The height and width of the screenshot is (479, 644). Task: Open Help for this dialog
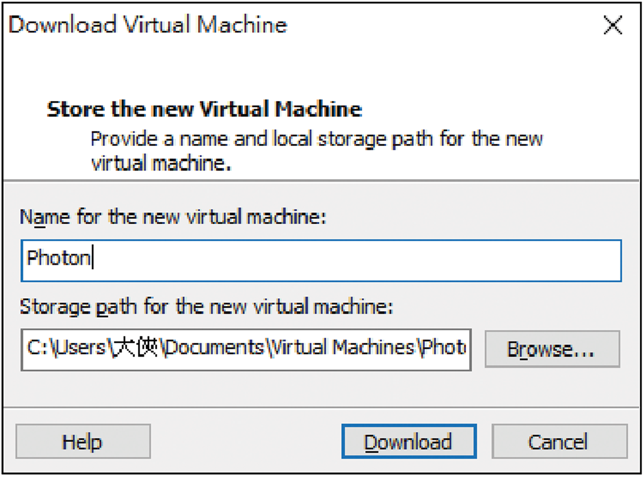pos(83,441)
